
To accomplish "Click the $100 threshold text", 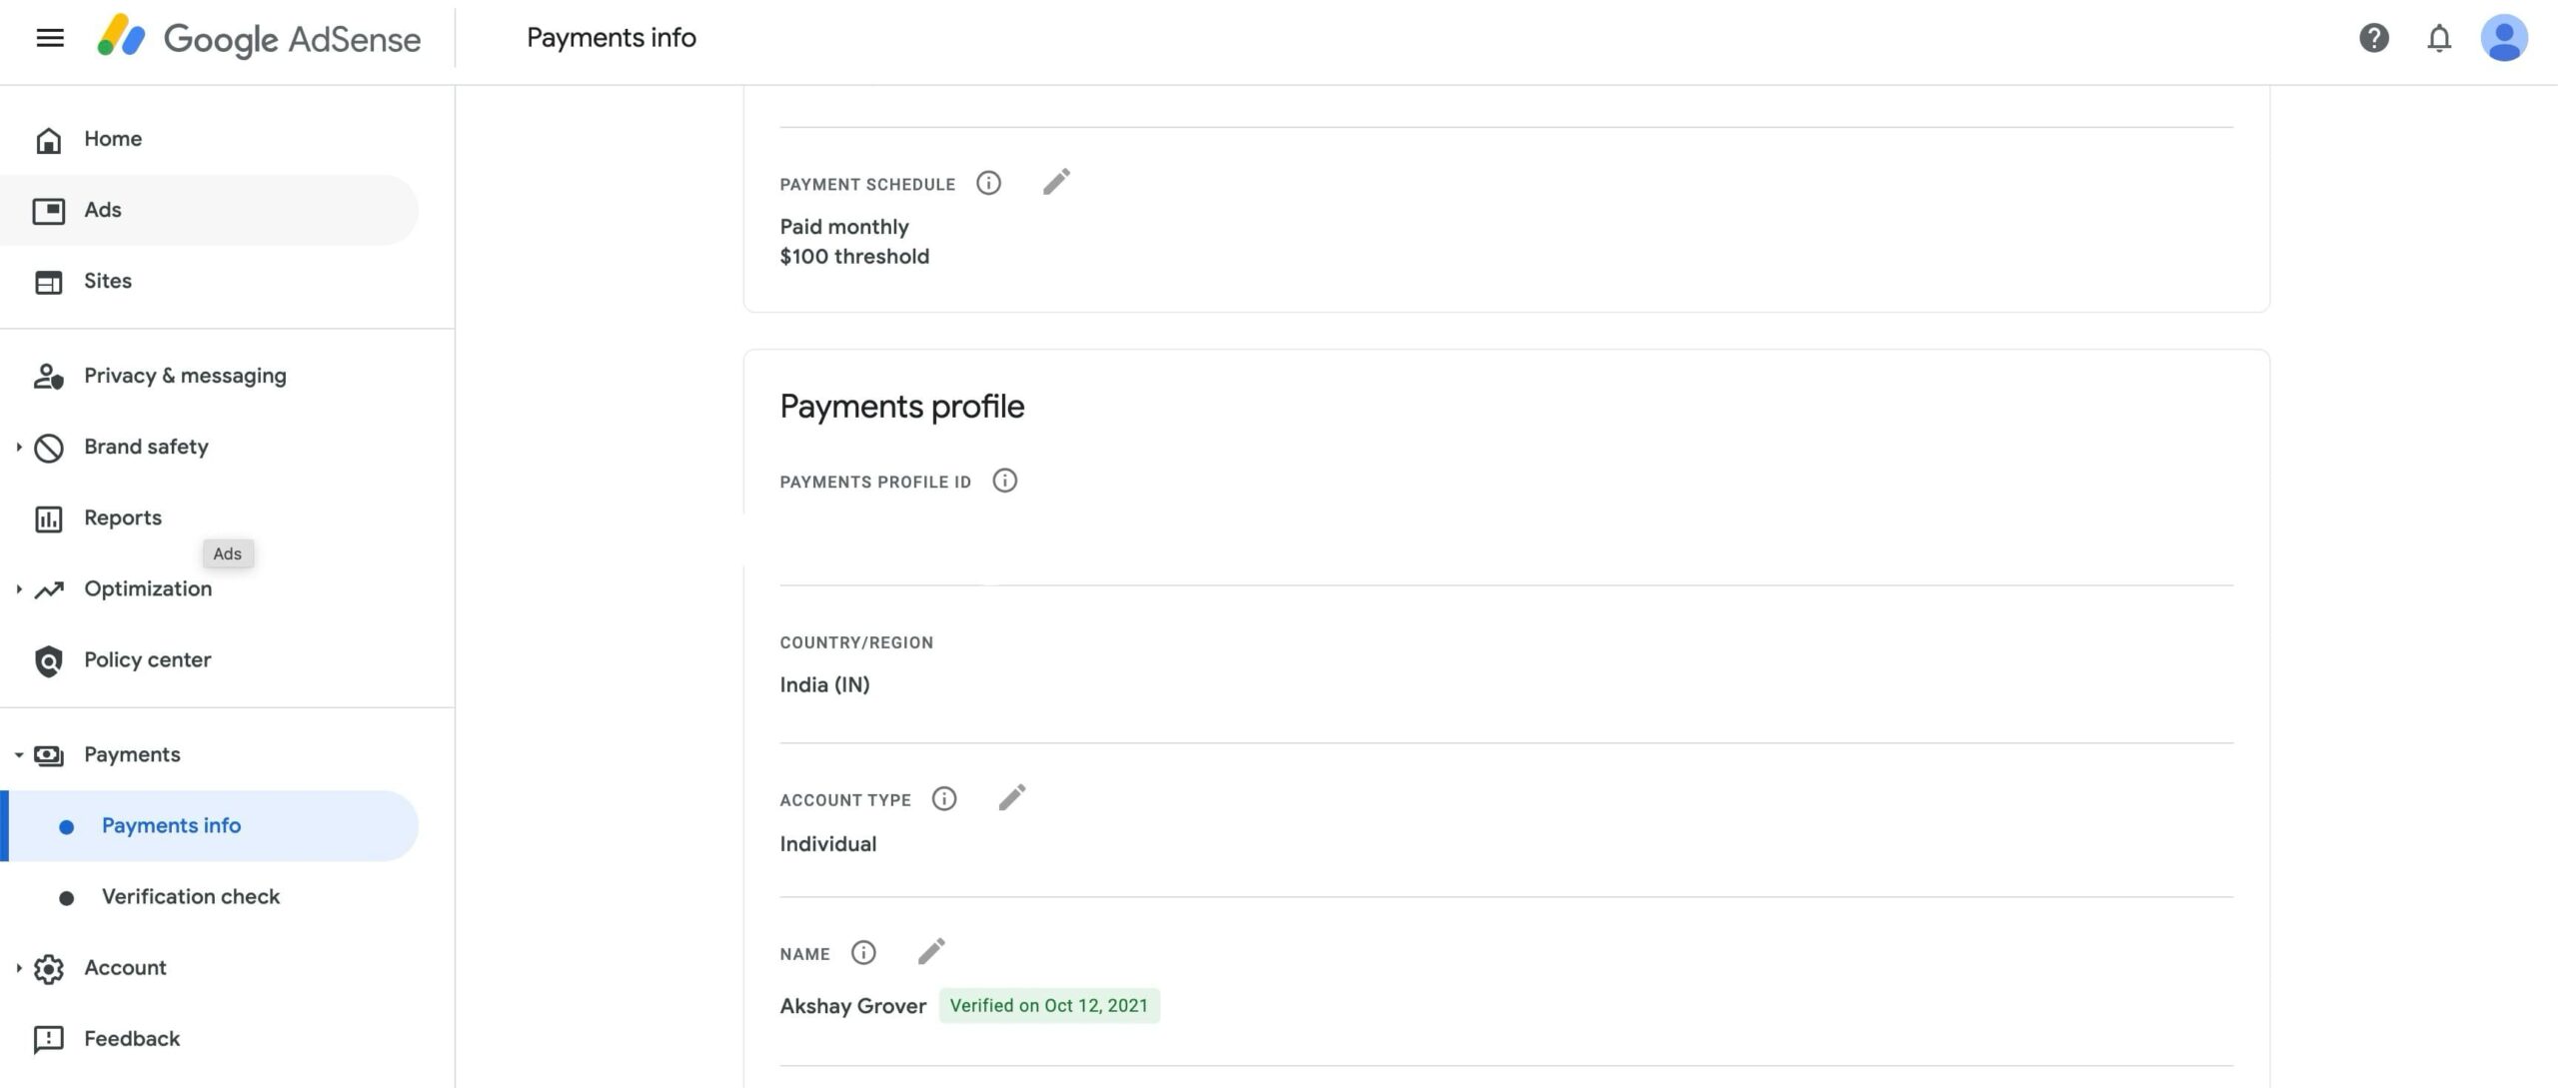I will point(854,256).
